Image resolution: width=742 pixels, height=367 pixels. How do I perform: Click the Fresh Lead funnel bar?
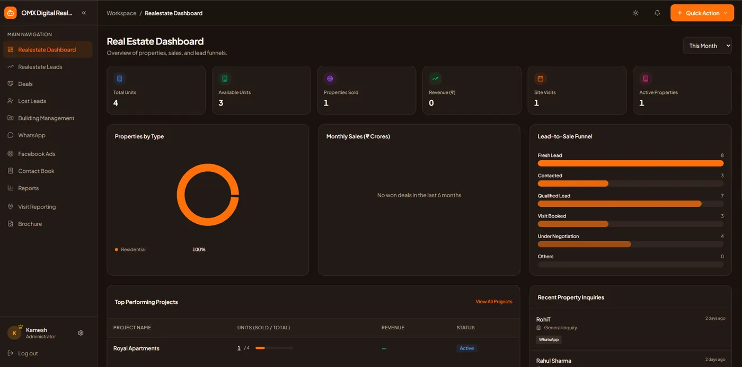point(631,163)
